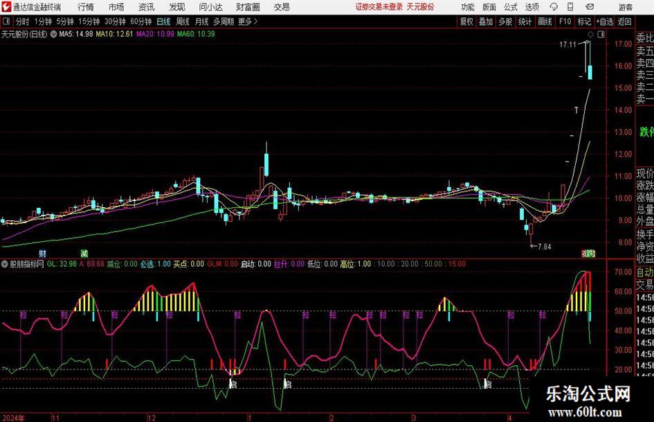
Task: Switch to 30分钟 period
Action: (115, 21)
